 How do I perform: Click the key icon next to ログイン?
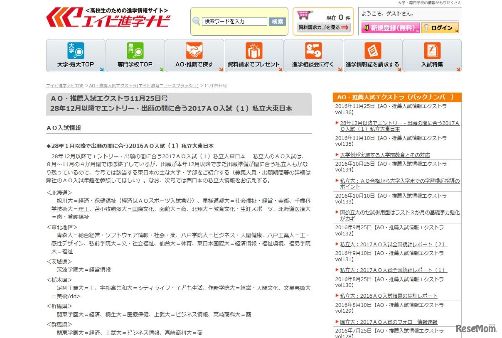[426, 28]
